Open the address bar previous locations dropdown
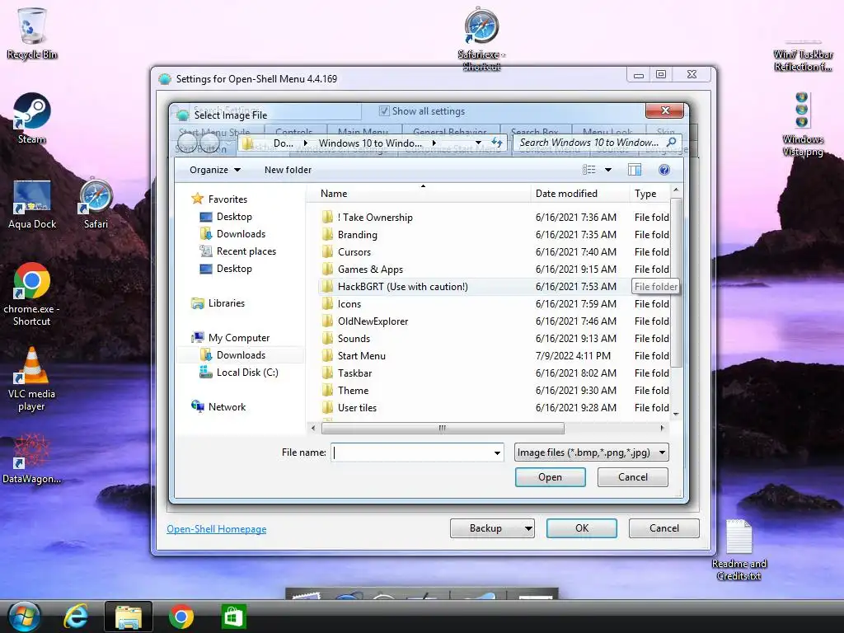The image size is (844, 633). (x=478, y=143)
